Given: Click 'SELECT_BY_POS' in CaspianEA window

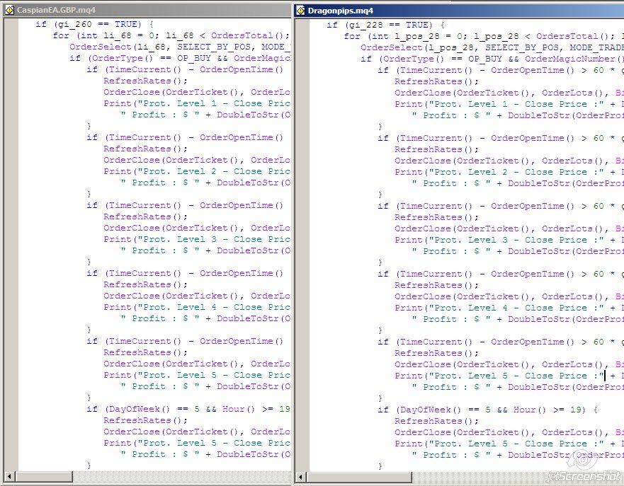Looking at the screenshot, I should 214,47.
